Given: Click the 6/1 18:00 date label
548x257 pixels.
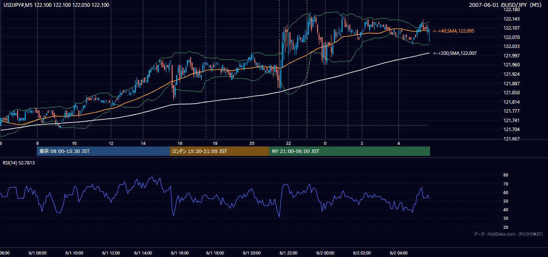Looking at the screenshot, I should [215, 253].
